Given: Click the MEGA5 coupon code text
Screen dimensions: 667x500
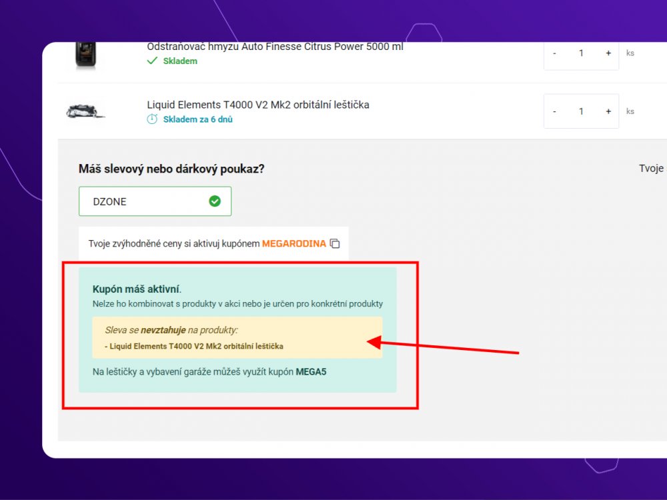Looking at the screenshot, I should click(x=311, y=371).
